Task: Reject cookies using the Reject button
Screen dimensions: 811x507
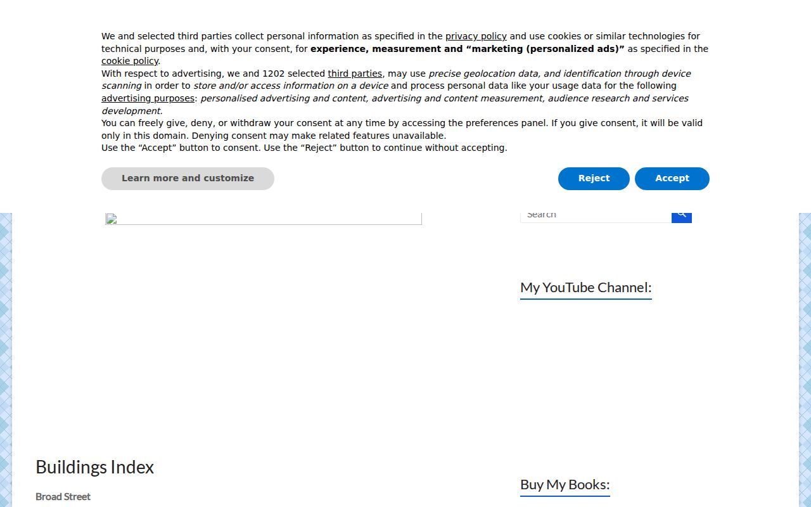Action: [594, 179]
